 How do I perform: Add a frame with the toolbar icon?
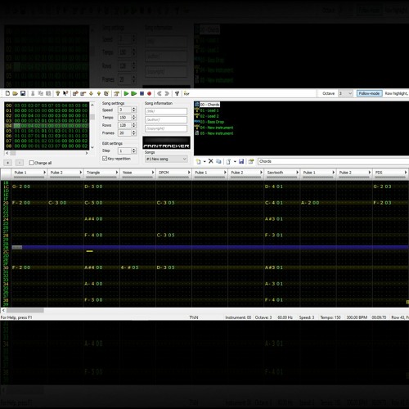click(x=75, y=93)
